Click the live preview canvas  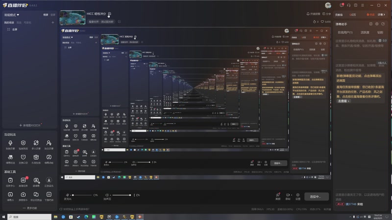tap(195, 104)
